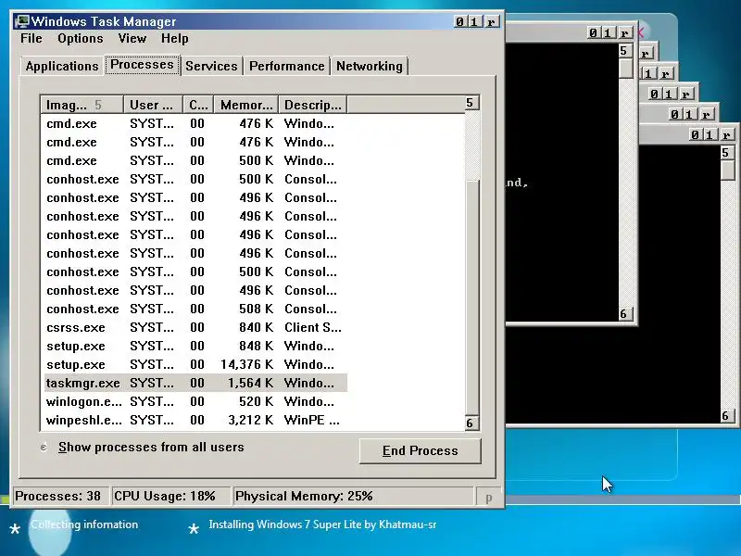This screenshot has height=556, width=741.
Task: Click Installing Windows 7 Super Lite text
Action: click(x=322, y=524)
